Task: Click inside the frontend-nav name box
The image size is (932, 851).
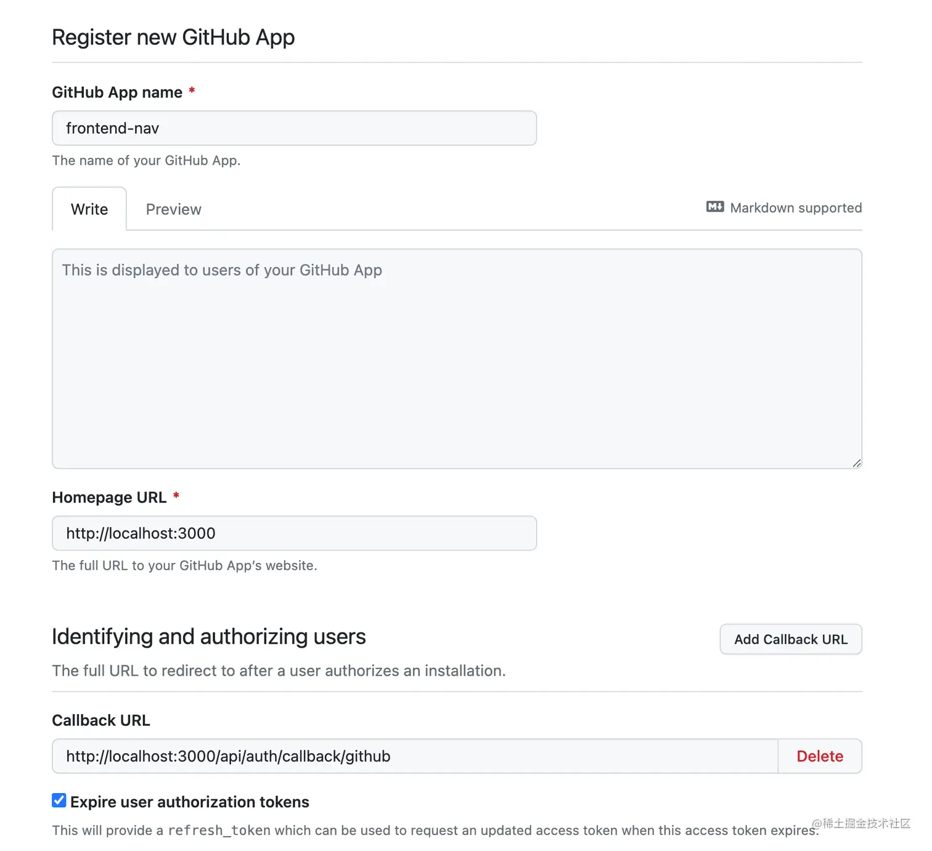Action: click(294, 128)
